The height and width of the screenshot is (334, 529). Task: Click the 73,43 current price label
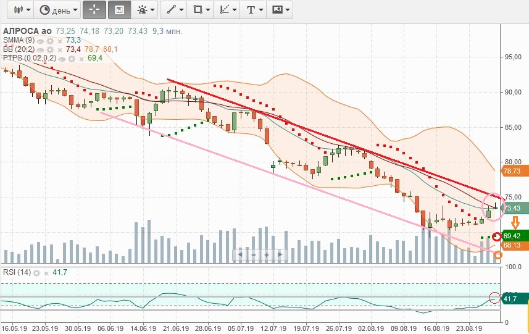point(515,209)
